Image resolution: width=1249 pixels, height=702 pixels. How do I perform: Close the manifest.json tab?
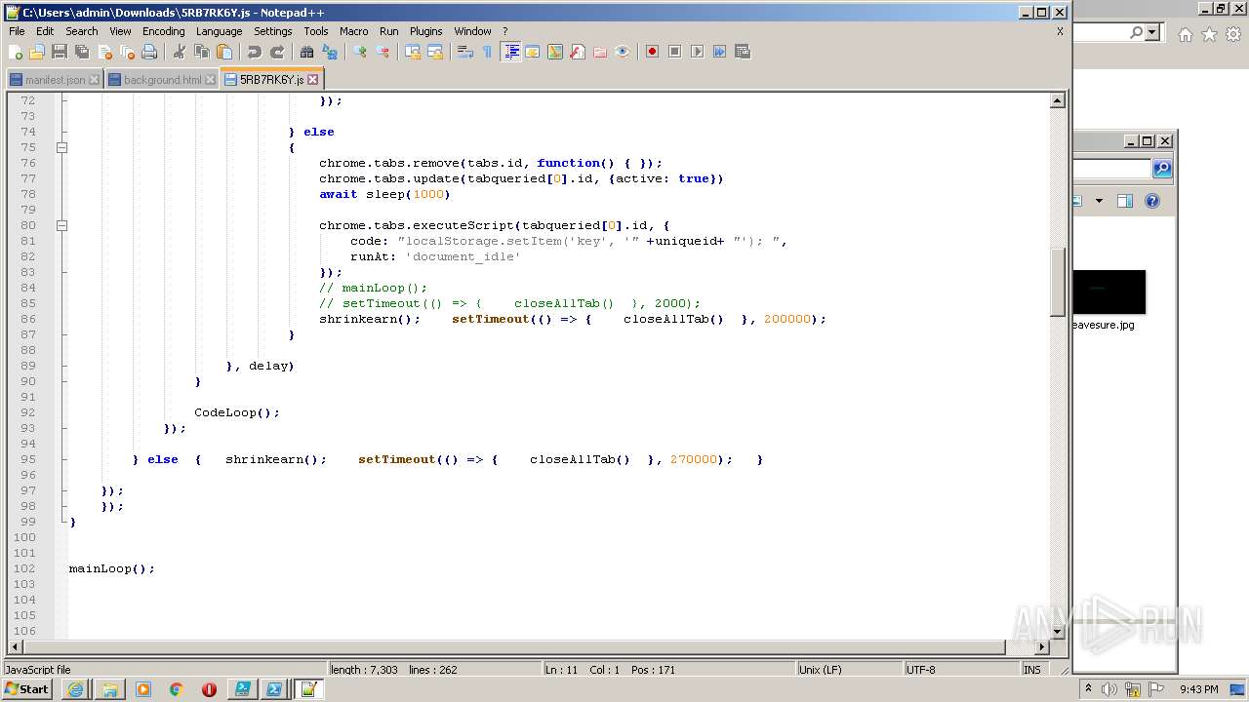pos(94,80)
